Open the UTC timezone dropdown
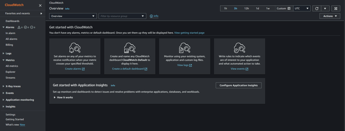 point(302,9)
